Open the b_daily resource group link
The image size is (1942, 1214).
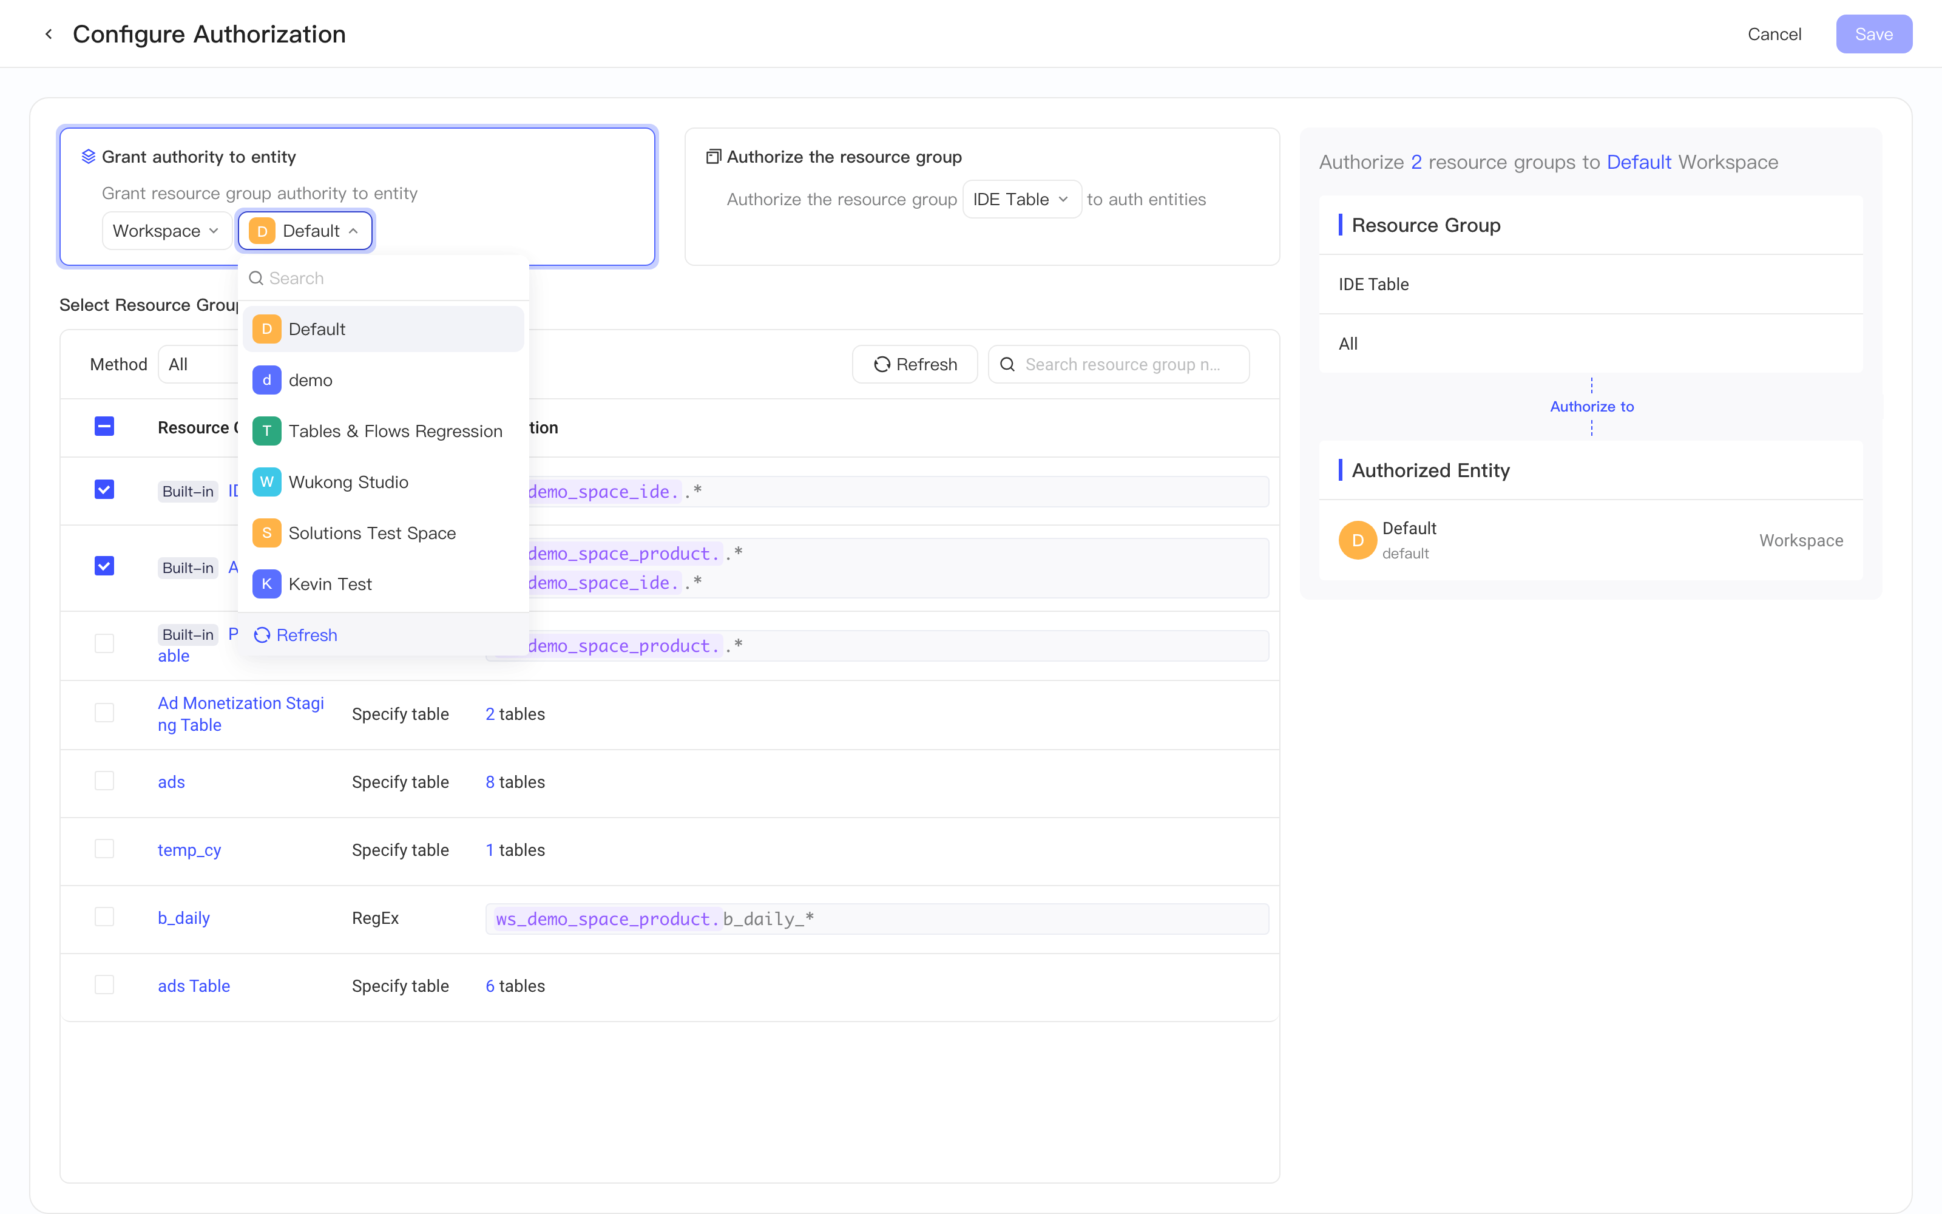184,918
